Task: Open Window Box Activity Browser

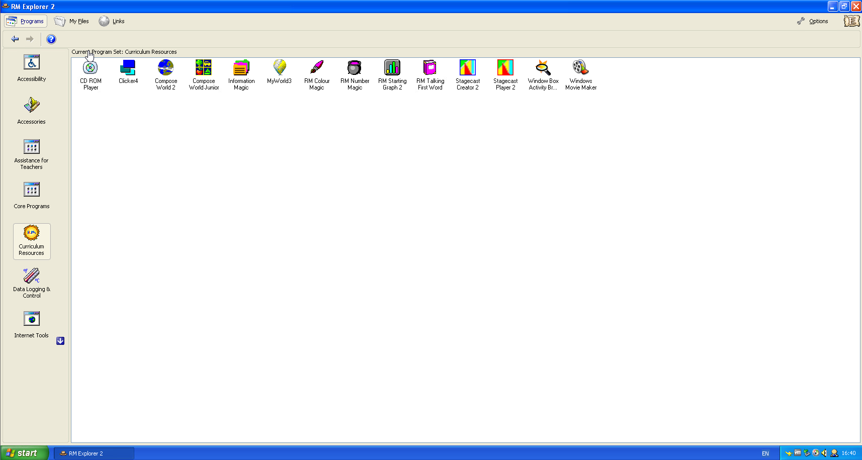Action: [543, 75]
